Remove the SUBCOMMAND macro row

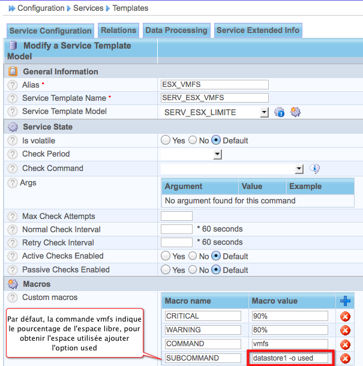click(x=345, y=358)
